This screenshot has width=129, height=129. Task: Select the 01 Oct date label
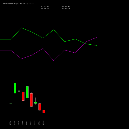[14, 123]
